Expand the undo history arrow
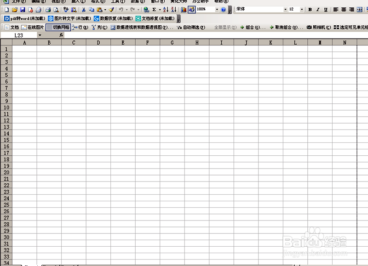This screenshot has width=368, height=266. click(x=127, y=10)
